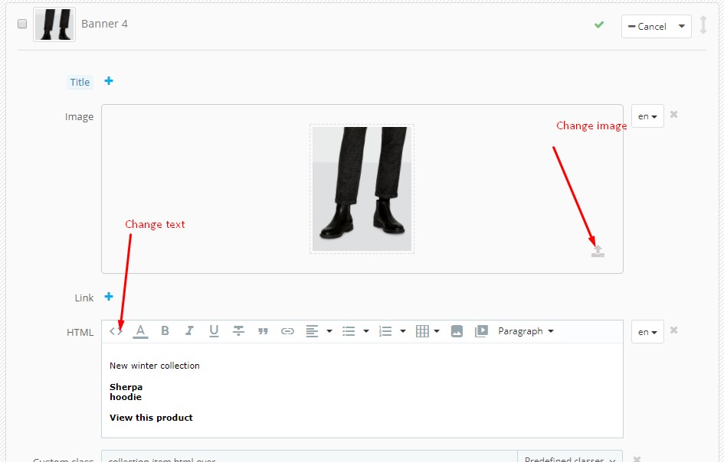This screenshot has width=724, height=462.
Task: Click the text color button
Action: coord(140,331)
